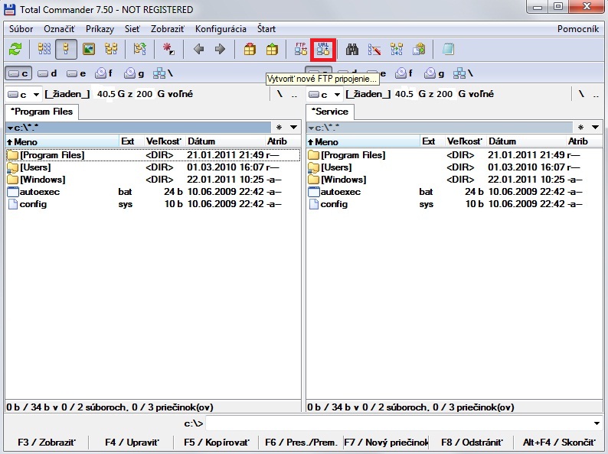
Task: Select drive d button in left panel
Action: 47,73
